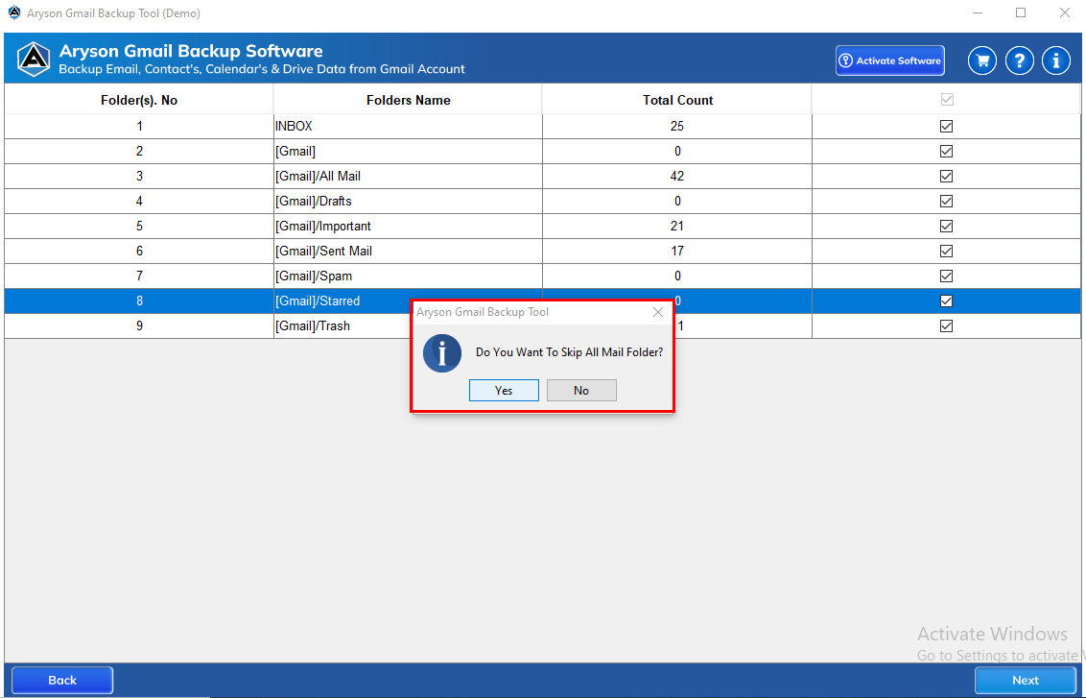Click folder number 9 cell

coord(139,325)
